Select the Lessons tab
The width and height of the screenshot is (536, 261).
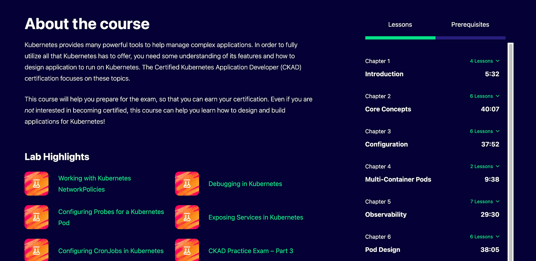[x=400, y=24]
